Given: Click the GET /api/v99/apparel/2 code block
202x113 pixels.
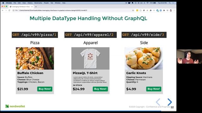Looking at the screenshot, I should (91, 35).
